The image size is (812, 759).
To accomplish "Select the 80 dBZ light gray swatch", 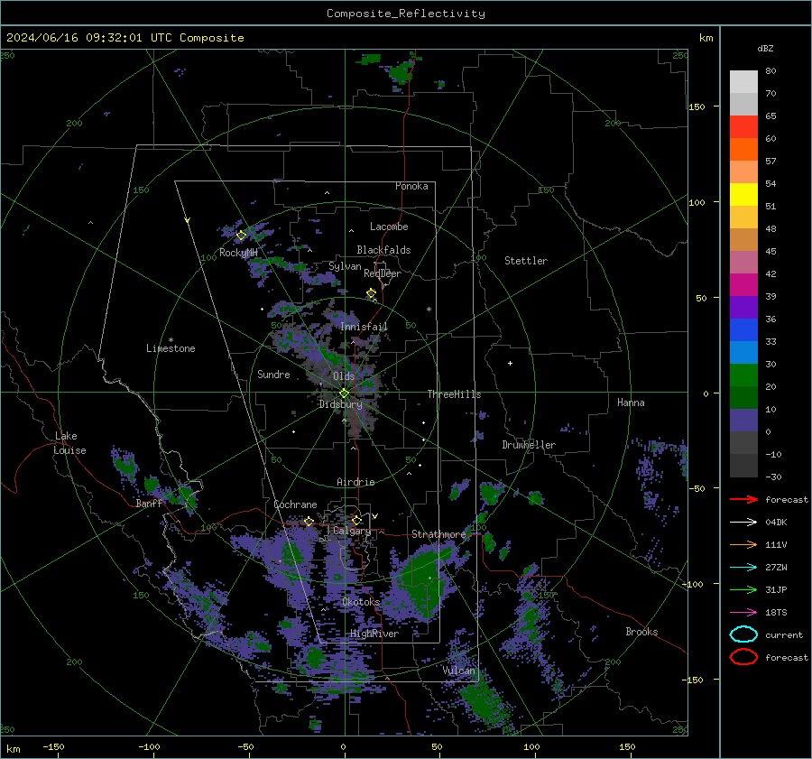I will click(743, 81).
